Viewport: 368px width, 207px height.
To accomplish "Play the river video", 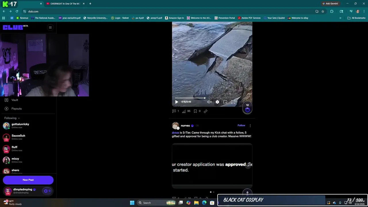I will pos(177,102).
